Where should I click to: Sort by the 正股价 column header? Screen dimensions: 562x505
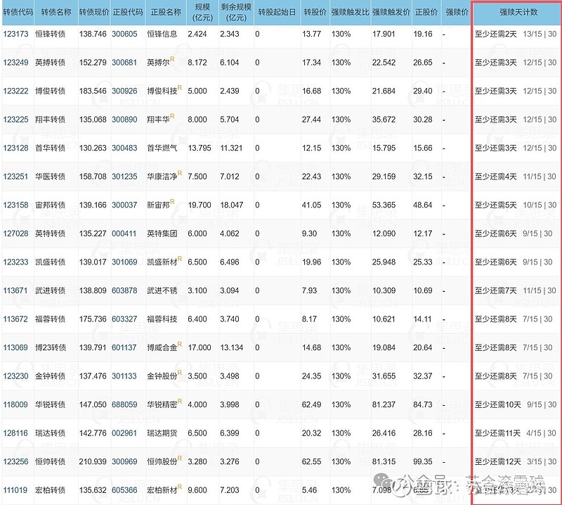click(x=426, y=12)
